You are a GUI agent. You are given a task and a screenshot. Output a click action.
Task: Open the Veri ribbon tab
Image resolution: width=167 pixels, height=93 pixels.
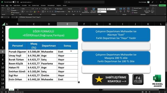point(29,5)
